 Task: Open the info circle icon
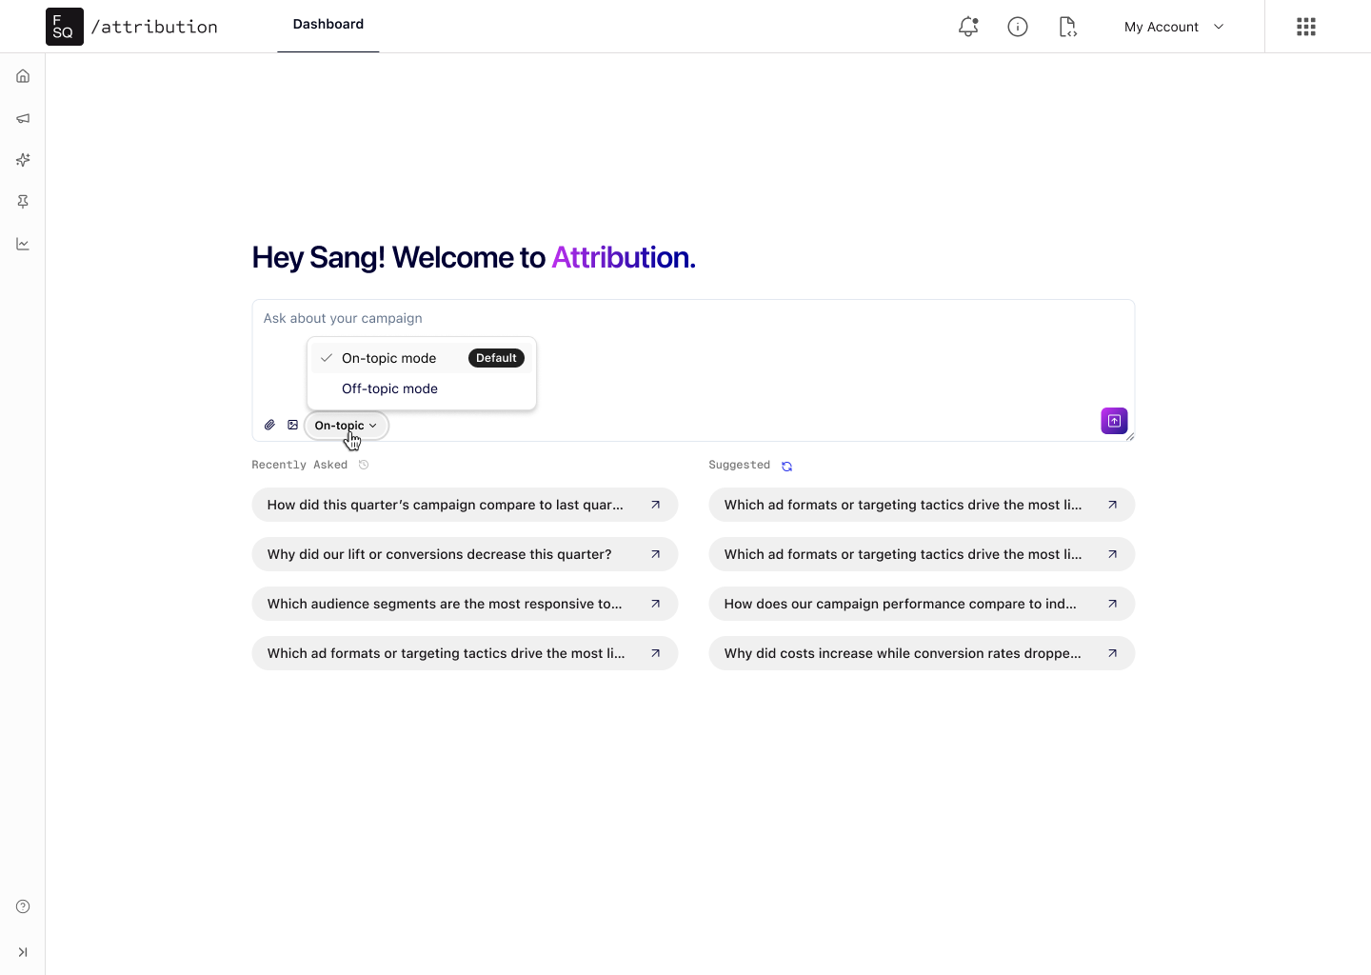[x=1018, y=27]
